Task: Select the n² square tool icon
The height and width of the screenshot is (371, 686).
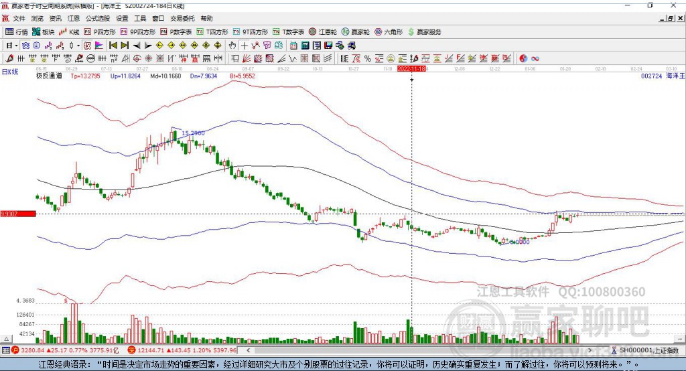Action: 114,58
